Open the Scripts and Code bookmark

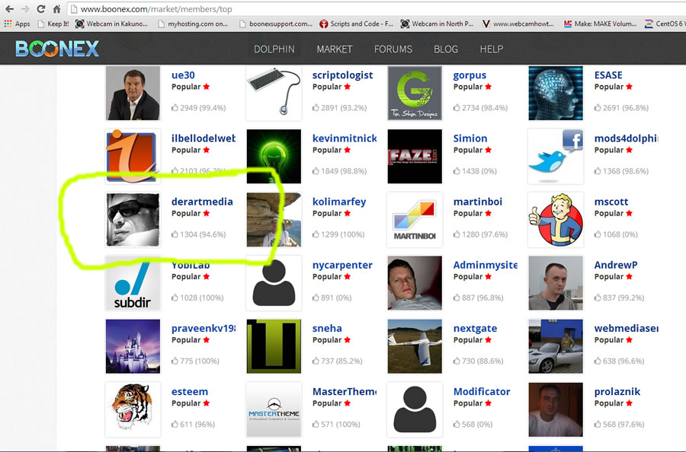tap(356, 24)
